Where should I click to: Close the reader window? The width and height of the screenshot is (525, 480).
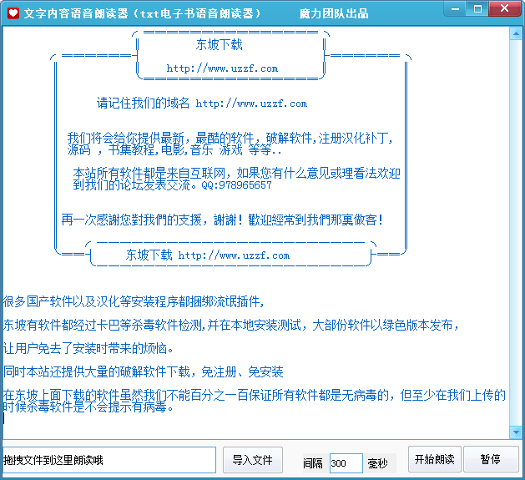[505, 9]
